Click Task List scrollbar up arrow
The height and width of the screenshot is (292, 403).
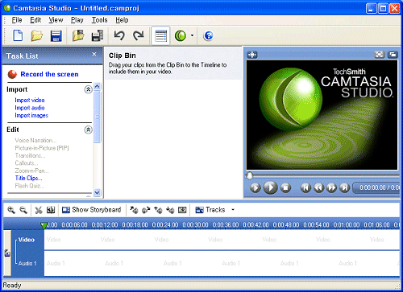coord(98,86)
